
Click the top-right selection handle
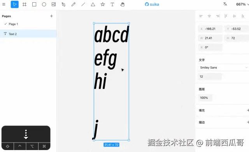tap(129, 23)
